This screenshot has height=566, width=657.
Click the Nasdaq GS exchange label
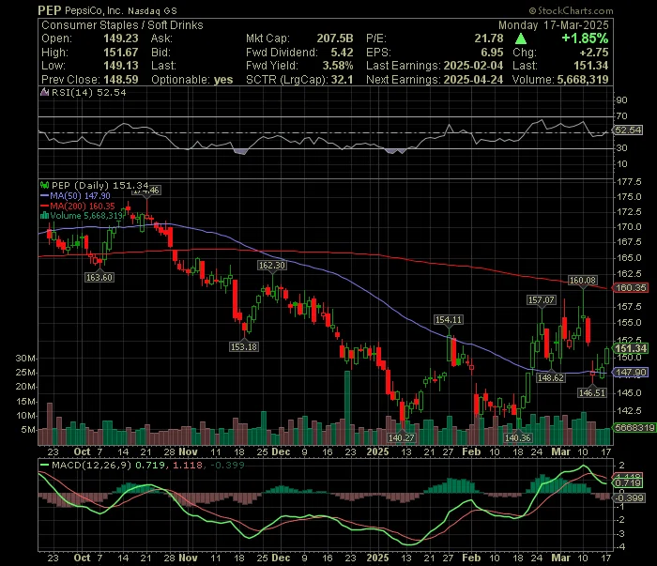(152, 11)
